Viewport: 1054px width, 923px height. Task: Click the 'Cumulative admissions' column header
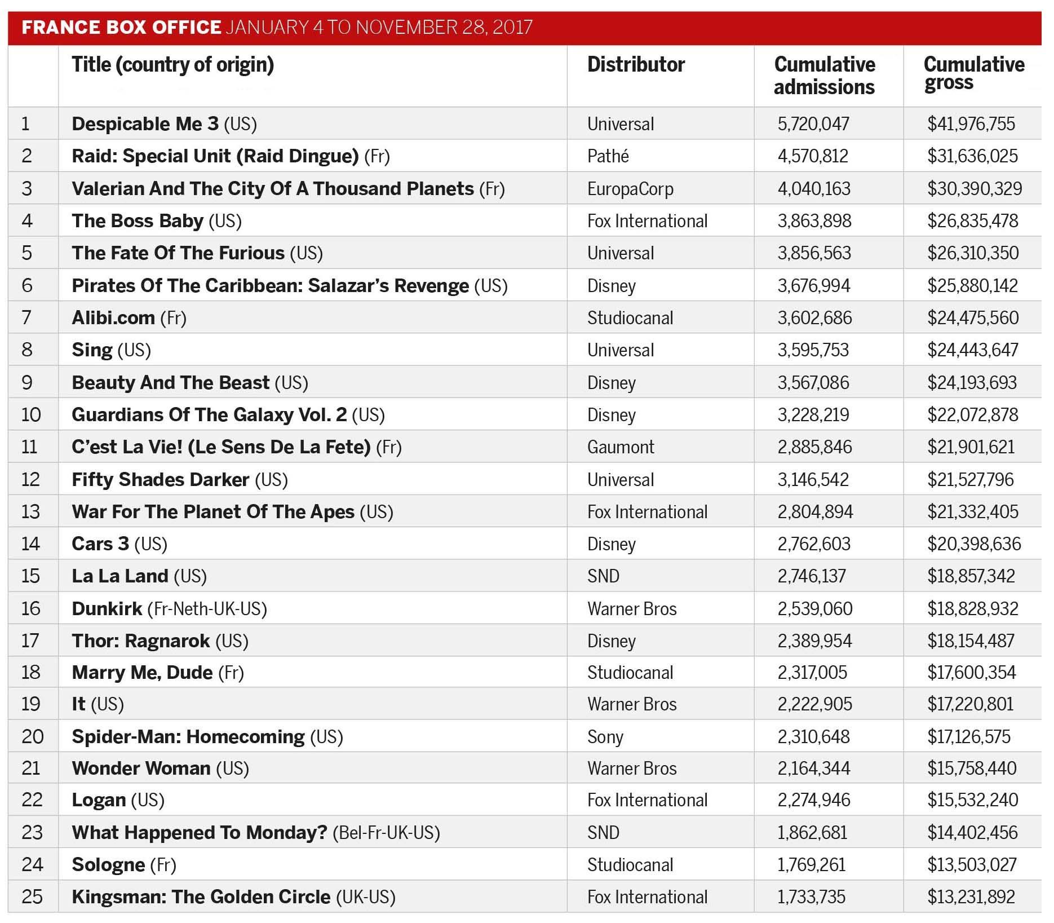coord(825,76)
